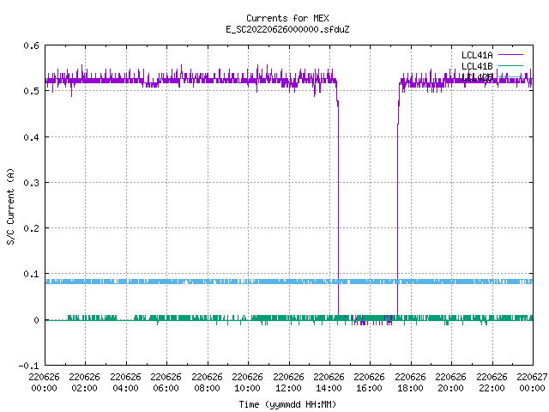Click the blue LCL42B legend line sample

point(510,76)
